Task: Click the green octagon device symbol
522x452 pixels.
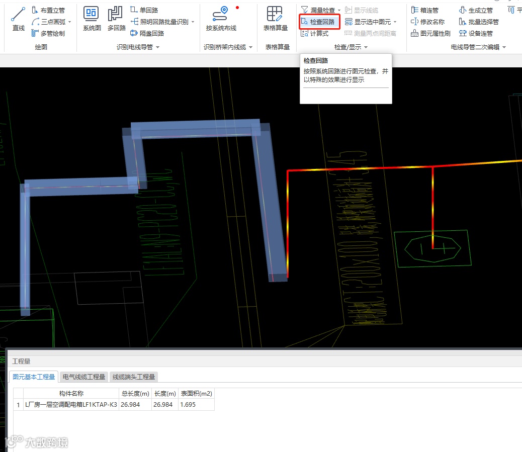Action: [x=433, y=248]
